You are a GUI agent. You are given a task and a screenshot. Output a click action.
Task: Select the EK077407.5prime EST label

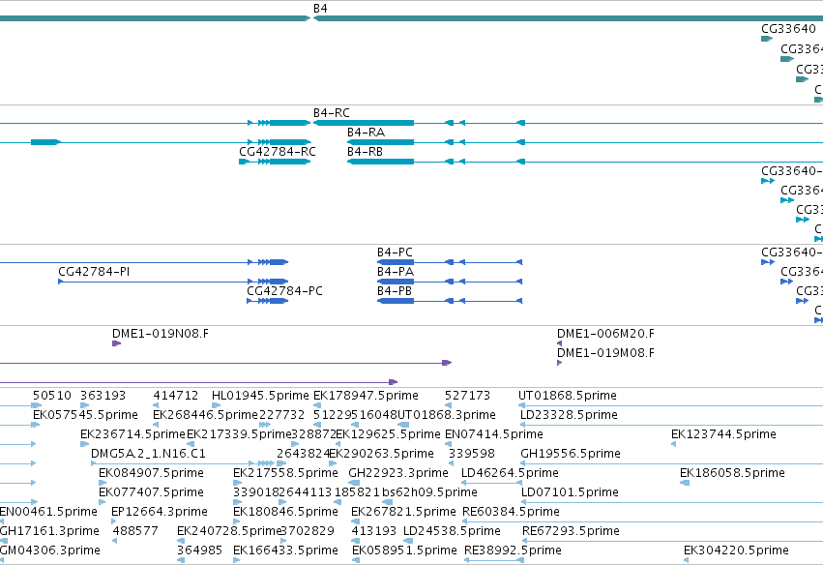151,493
